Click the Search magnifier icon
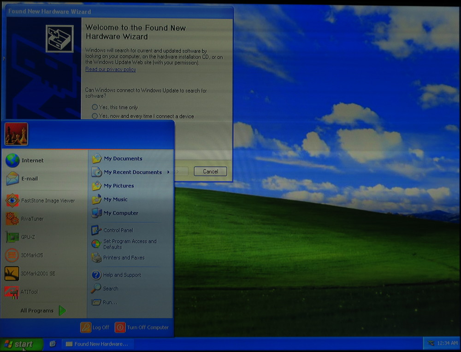The height and width of the screenshot is (352, 461). [96, 288]
